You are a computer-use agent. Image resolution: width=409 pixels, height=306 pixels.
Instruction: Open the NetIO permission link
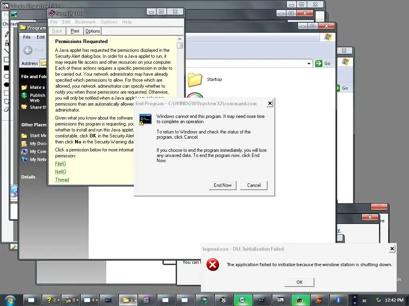61,172
